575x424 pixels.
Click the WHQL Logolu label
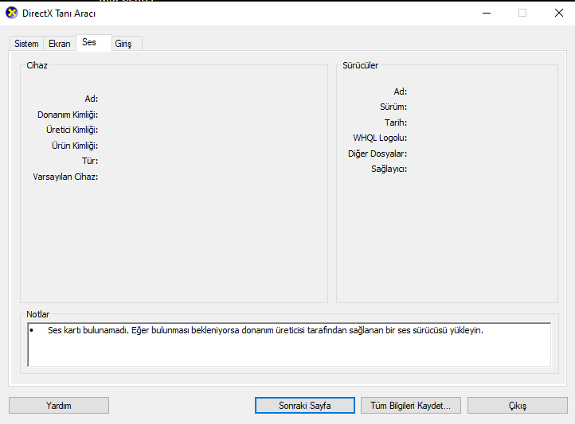(x=380, y=138)
